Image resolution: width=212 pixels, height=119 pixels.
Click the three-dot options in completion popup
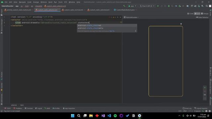pos(135,31)
